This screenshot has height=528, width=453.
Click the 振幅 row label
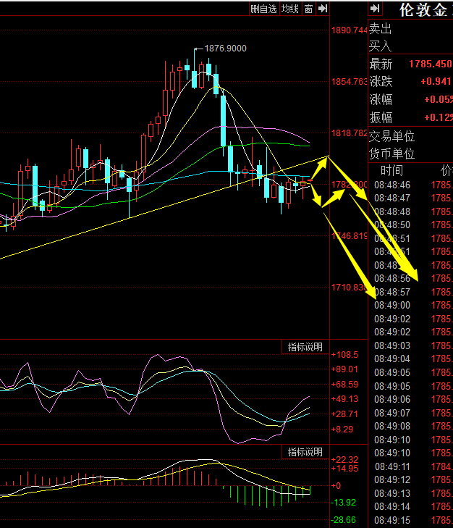coord(381,117)
